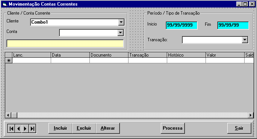257x139 pixels.
Task: Jump to last record navigation icon
Action: (x=32, y=129)
